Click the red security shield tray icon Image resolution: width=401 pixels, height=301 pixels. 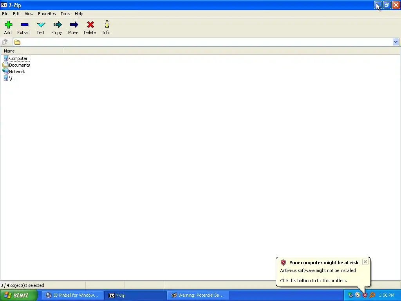[x=365, y=295]
